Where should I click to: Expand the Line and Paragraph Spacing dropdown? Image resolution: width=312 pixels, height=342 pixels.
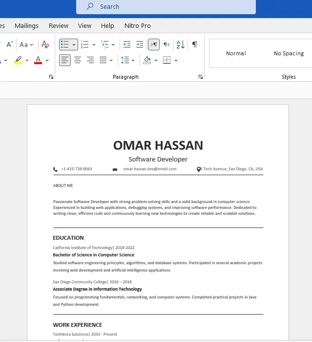133,60
